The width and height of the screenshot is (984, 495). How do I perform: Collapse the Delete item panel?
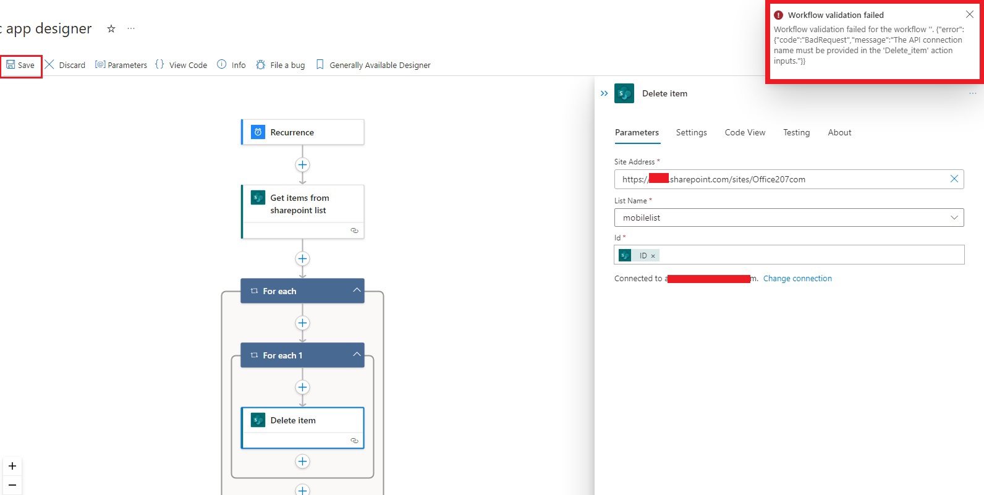pos(604,93)
